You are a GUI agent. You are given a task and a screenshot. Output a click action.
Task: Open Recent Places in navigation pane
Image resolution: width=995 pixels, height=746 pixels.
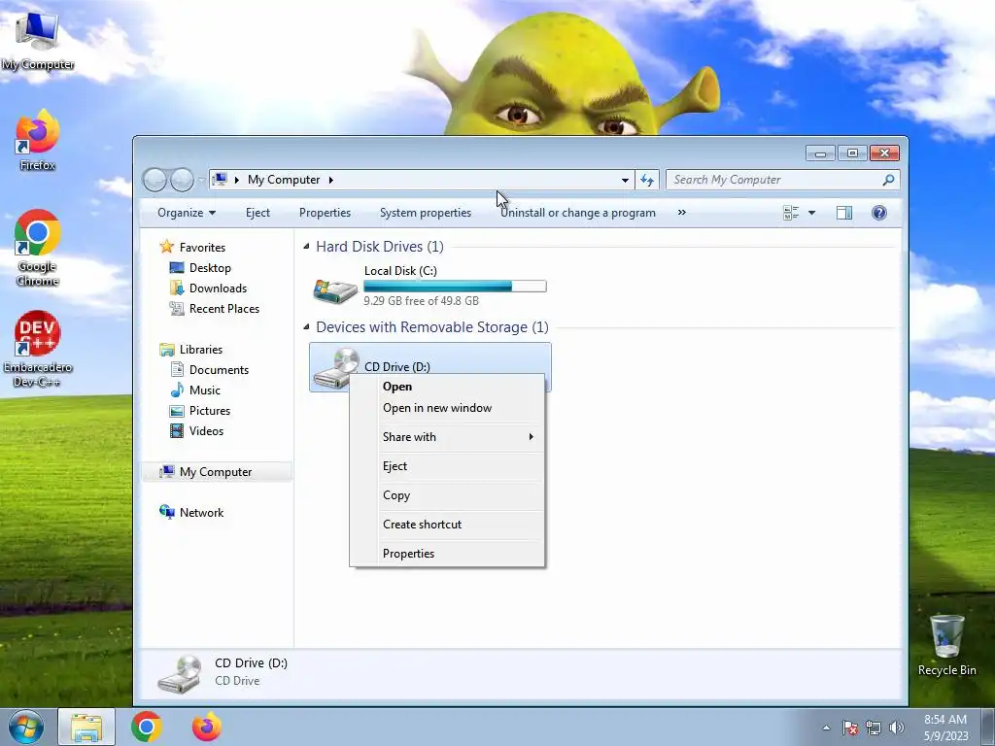(224, 308)
